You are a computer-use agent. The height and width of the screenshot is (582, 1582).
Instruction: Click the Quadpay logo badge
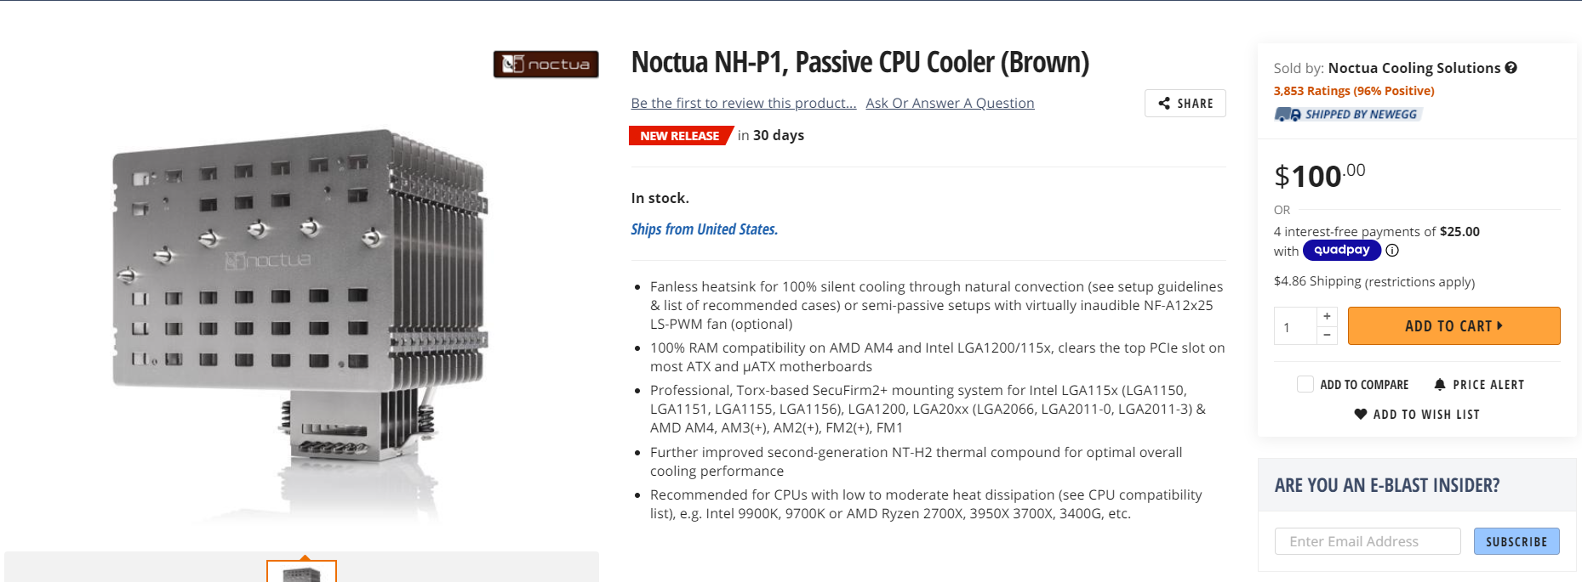point(1341,251)
